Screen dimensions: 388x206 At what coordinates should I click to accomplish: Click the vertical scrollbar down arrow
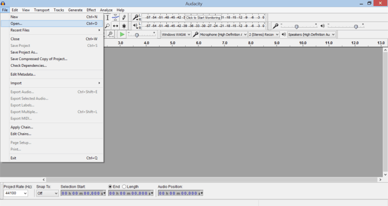pyautogui.click(x=385, y=175)
